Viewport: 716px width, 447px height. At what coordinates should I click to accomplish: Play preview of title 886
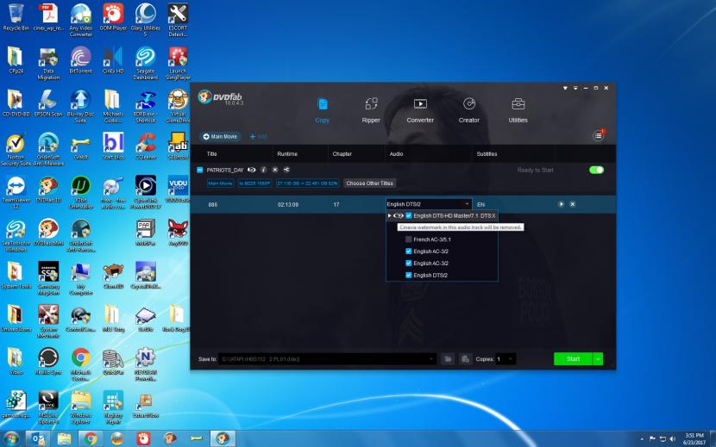561,204
